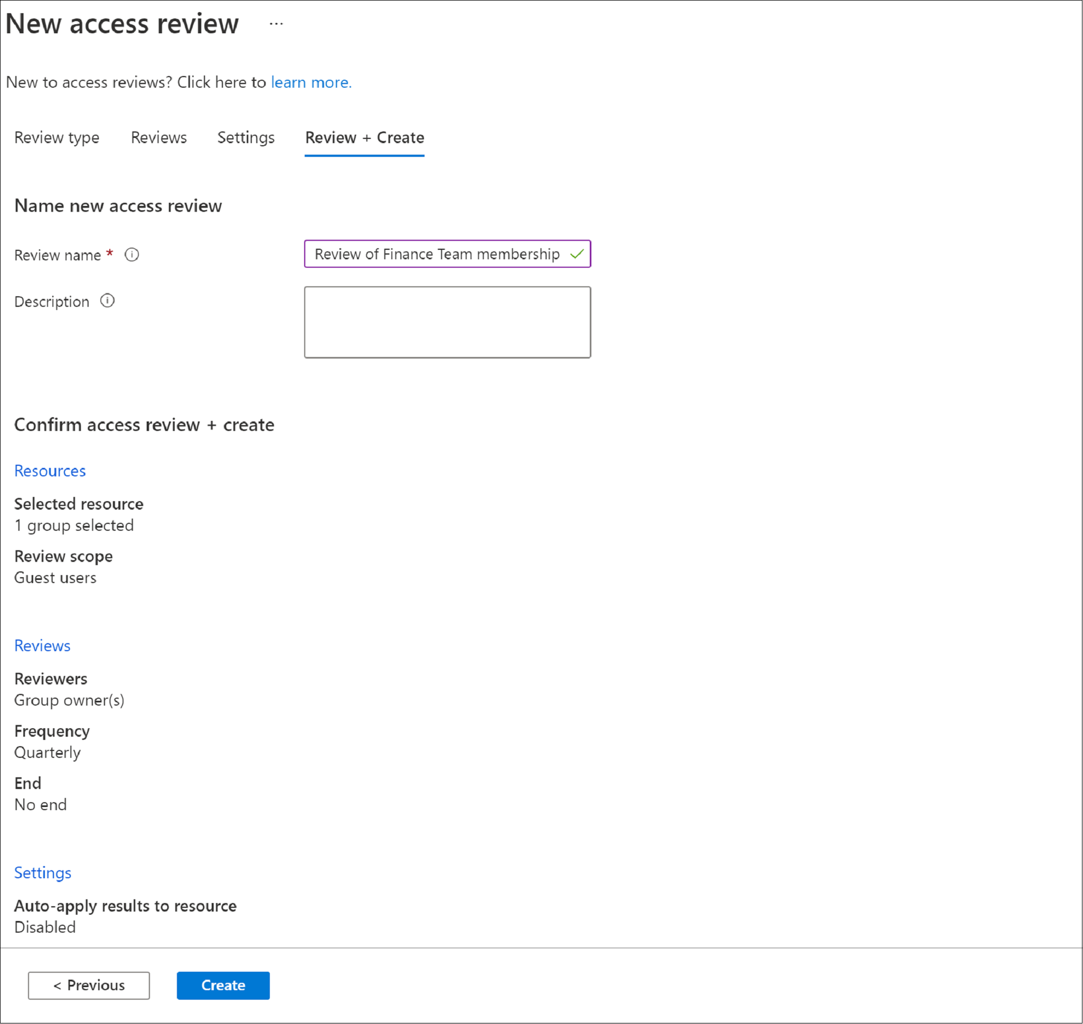
Task: Click the Create button
Action: point(223,983)
